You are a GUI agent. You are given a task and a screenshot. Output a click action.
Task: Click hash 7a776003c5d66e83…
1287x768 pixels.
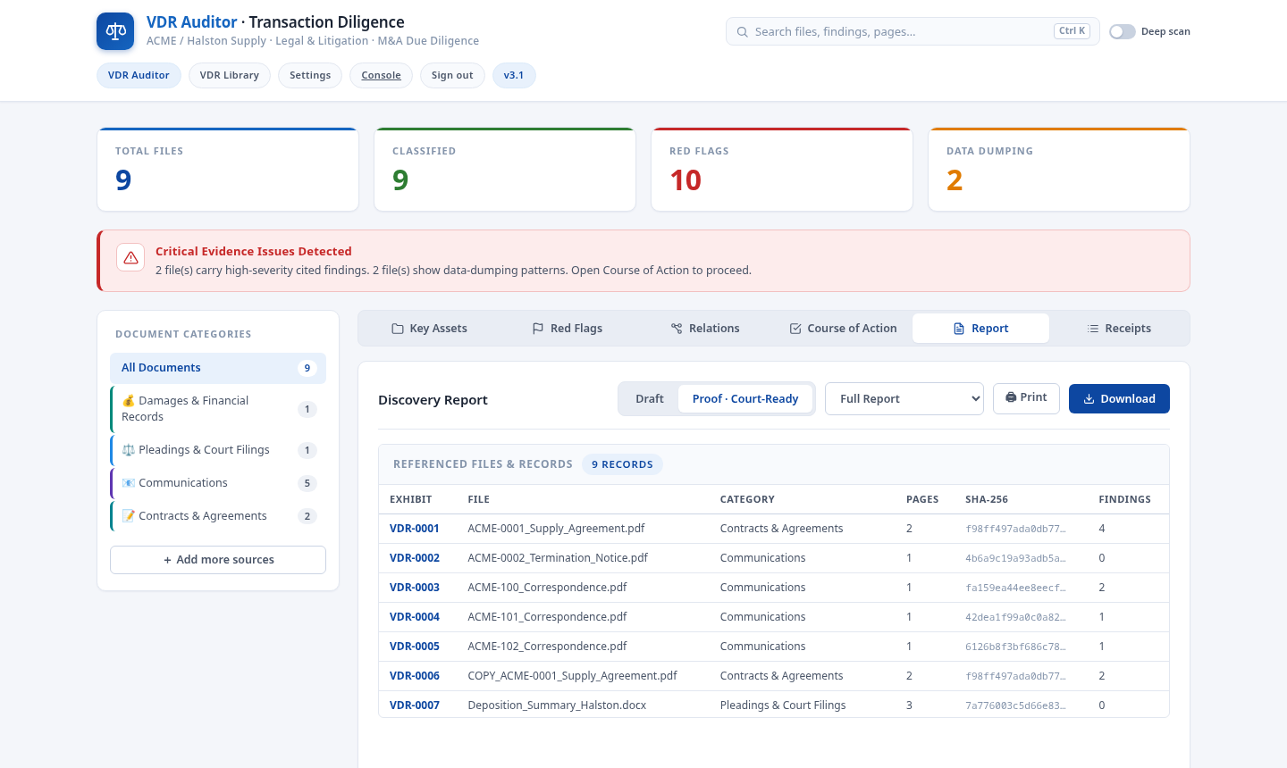[x=1015, y=705]
